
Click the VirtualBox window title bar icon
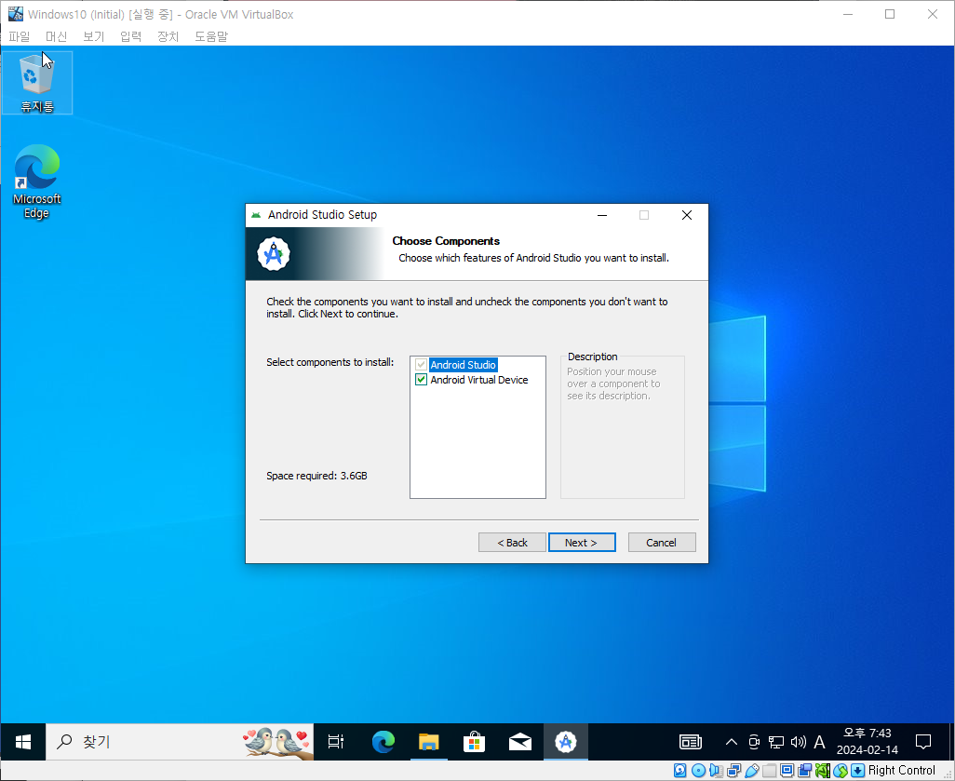pyautogui.click(x=15, y=13)
